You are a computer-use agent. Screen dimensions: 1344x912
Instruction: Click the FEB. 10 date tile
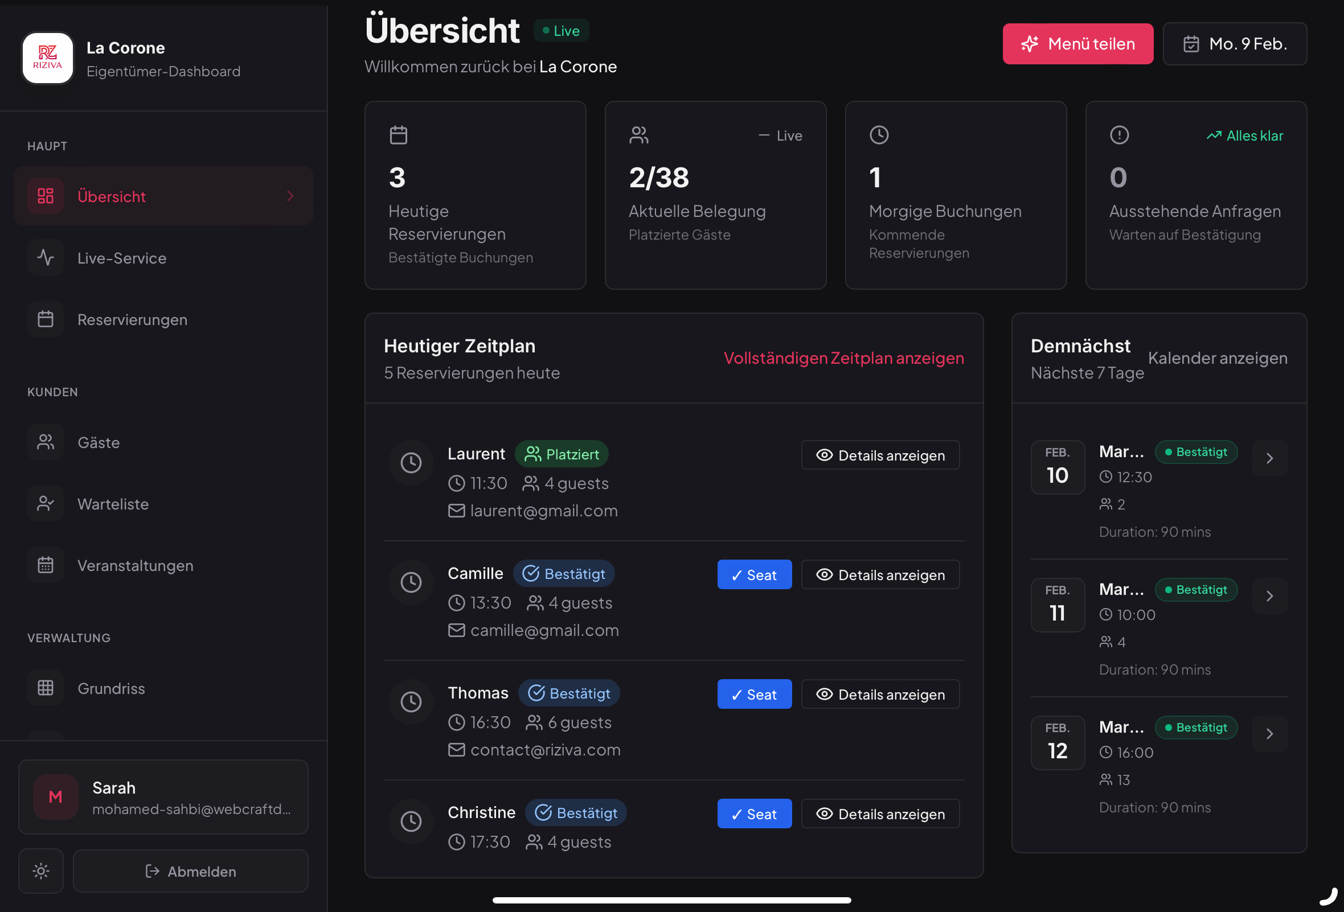click(x=1057, y=467)
